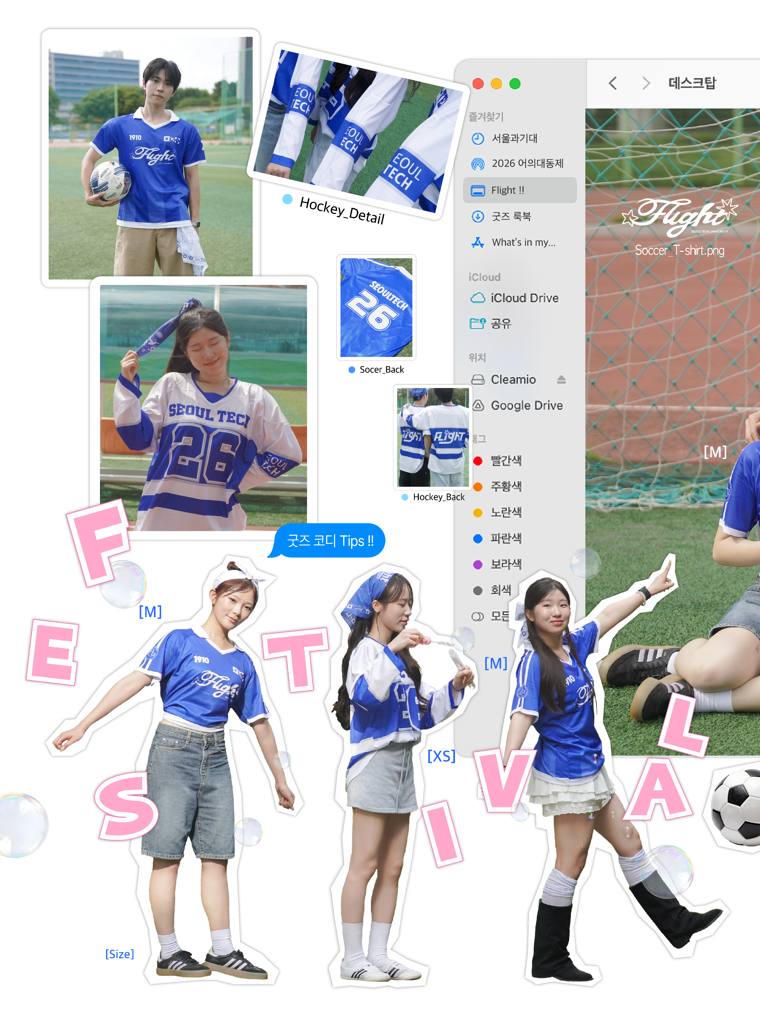Click the 위치 section header
This screenshot has width=760, height=1014.
pyautogui.click(x=477, y=358)
